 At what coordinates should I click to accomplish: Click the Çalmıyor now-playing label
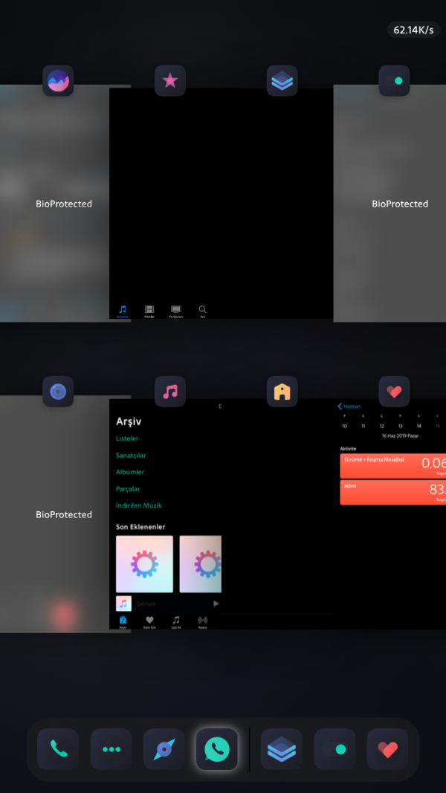146,603
